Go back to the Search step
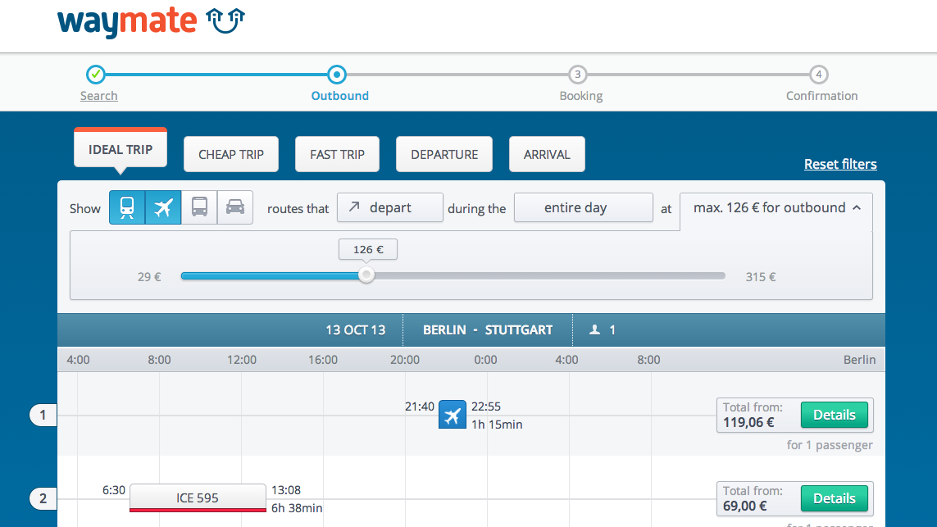Screen dimensions: 937x527 98,96
